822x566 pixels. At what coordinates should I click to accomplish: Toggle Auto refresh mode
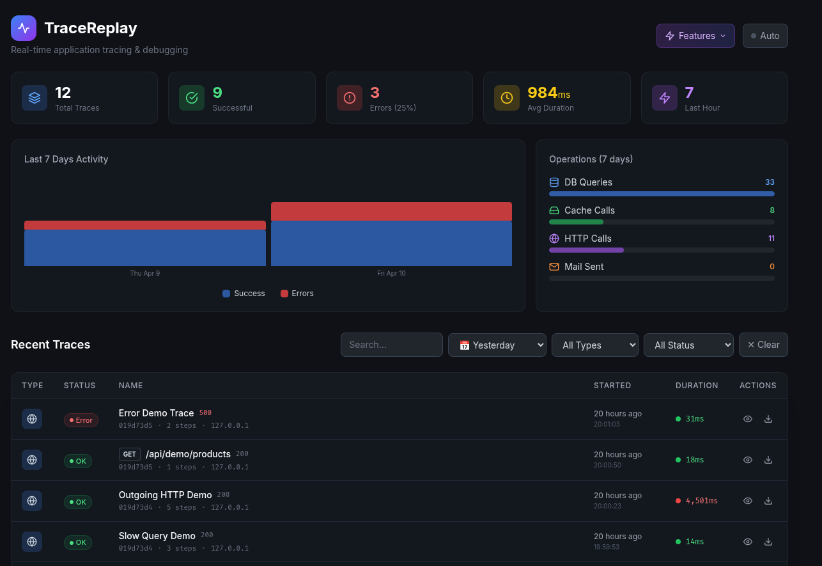(x=765, y=36)
